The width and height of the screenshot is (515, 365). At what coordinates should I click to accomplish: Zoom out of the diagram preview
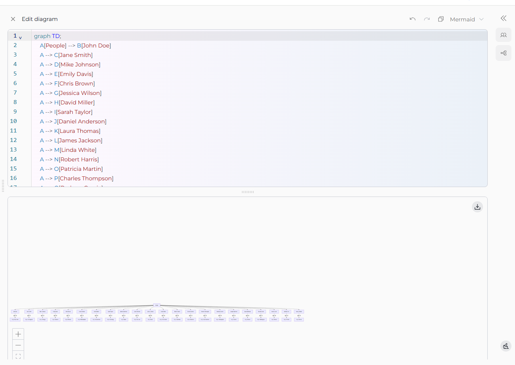pyautogui.click(x=18, y=345)
